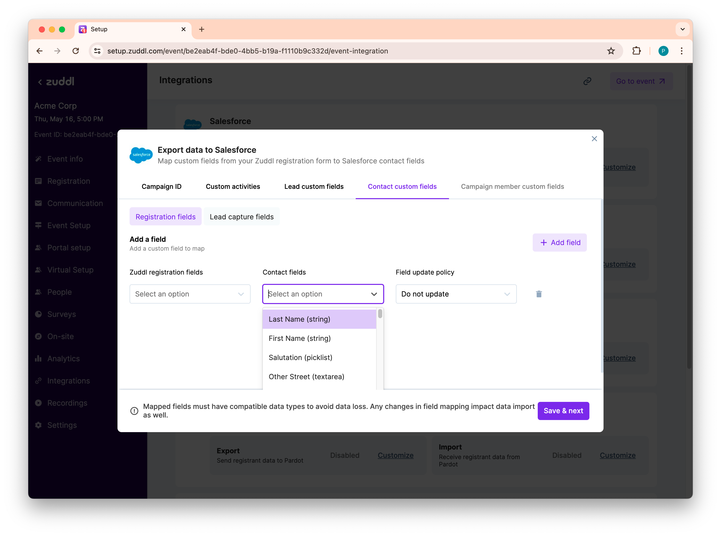Open the user profile avatar P

click(663, 51)
